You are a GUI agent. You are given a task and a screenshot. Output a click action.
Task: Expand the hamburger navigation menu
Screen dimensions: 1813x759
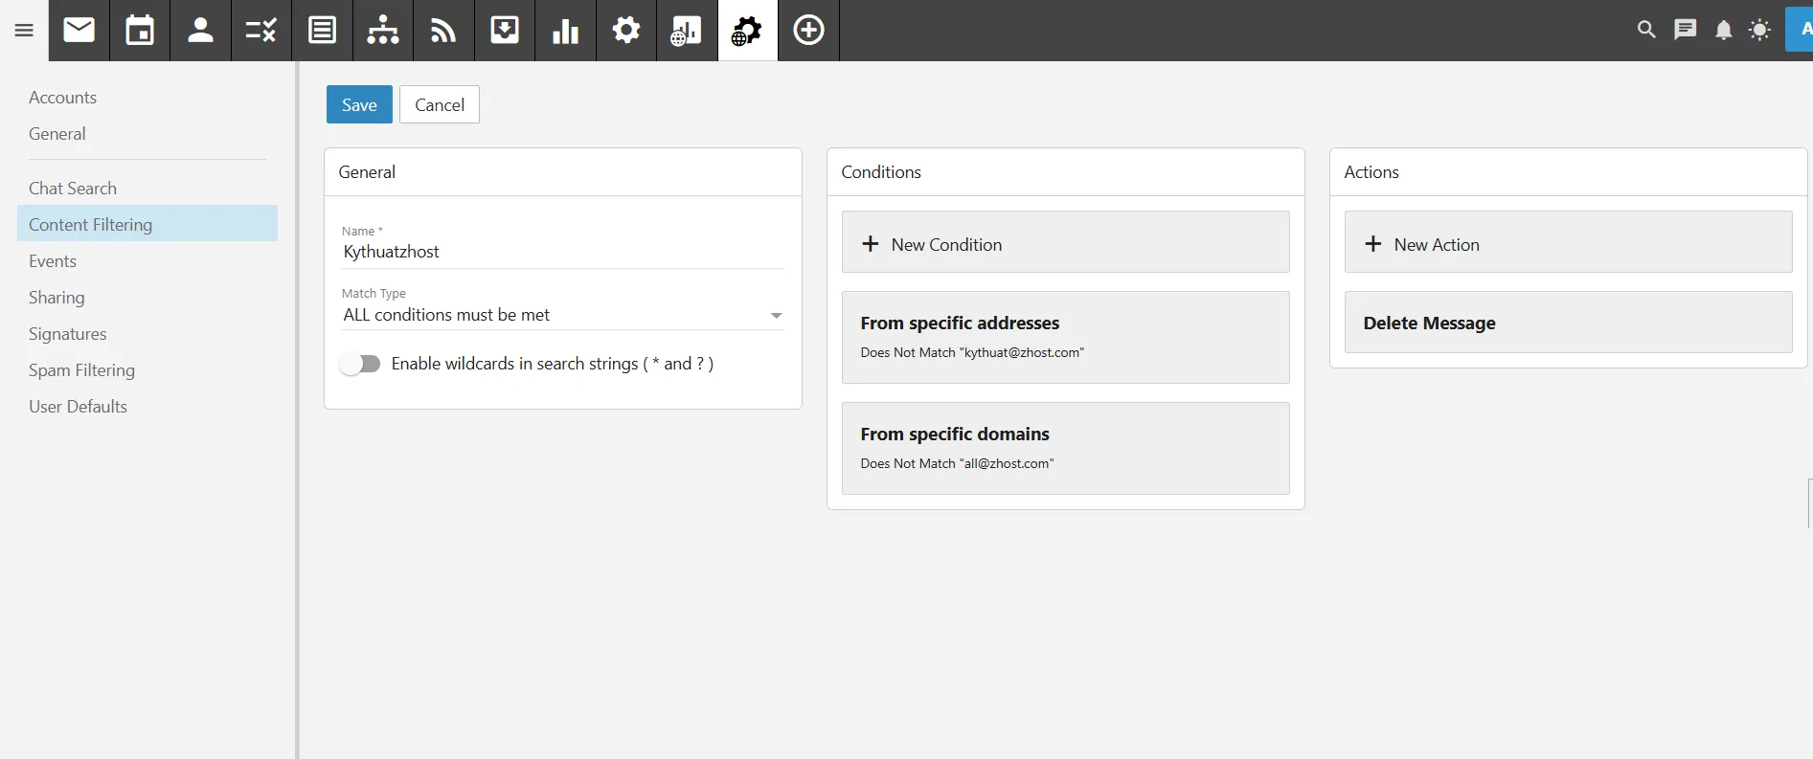pyautogui.click(x=24, y=31)
